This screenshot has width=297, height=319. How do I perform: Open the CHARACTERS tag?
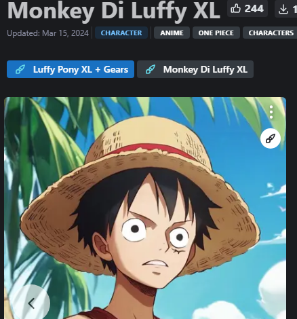coord(270,33)
